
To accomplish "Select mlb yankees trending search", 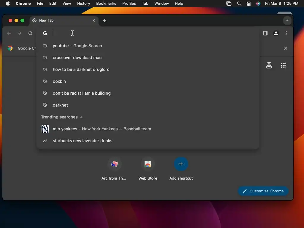I will 148,129.
